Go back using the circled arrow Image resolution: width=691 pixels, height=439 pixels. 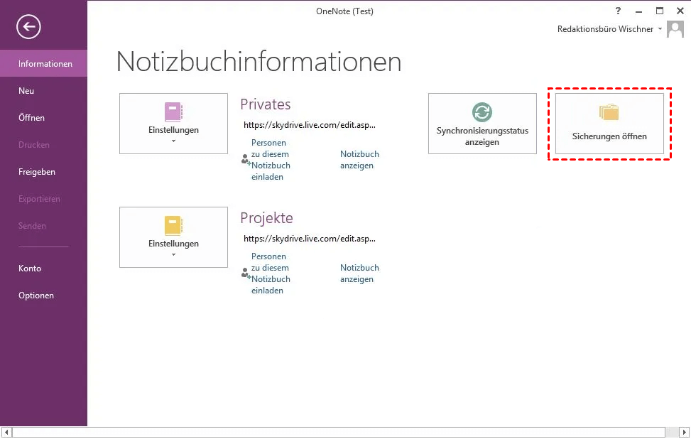(x=28, y=27)
